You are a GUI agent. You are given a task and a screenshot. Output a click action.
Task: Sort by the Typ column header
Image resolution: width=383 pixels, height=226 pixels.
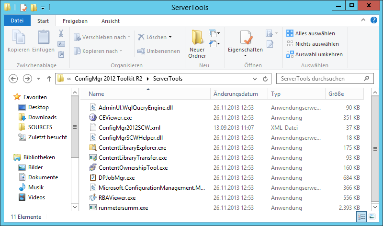(x=297, y=94)
